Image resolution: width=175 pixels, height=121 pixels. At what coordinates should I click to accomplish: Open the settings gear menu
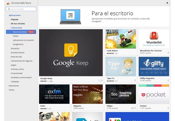click(167, 3)
